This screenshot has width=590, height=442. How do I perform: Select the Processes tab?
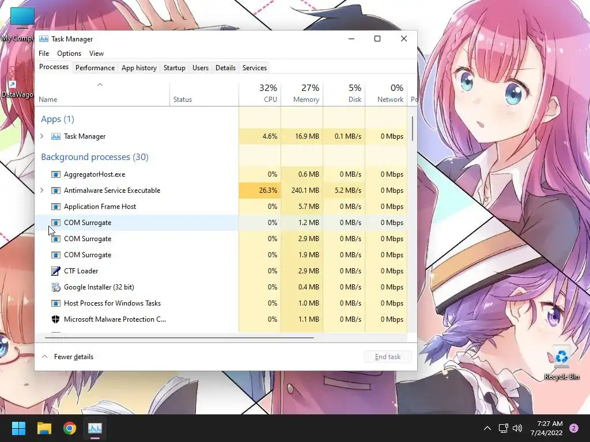click(54, 67)
